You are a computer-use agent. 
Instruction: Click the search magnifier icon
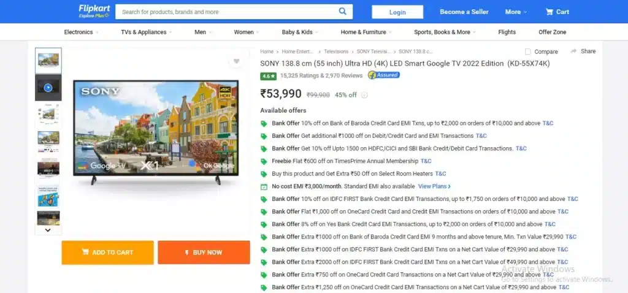pyautogui.click(x=342, y=11)
